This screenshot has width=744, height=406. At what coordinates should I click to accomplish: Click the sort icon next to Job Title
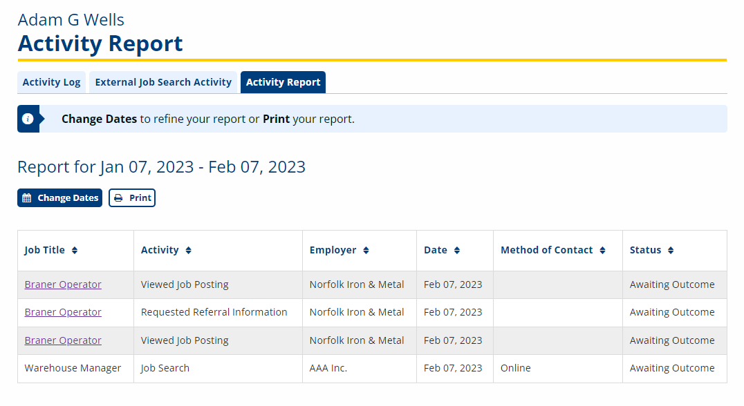(x=73, y=250)
